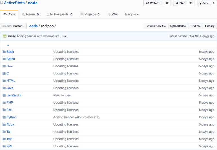Open the code repository title link
Viewport: 217px width, 150px height.
(33, 3)
